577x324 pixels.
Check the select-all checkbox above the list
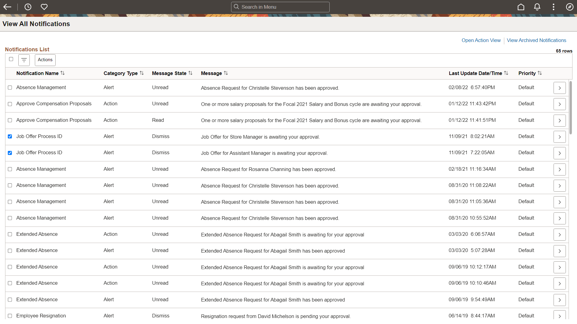tap(11, 59)
